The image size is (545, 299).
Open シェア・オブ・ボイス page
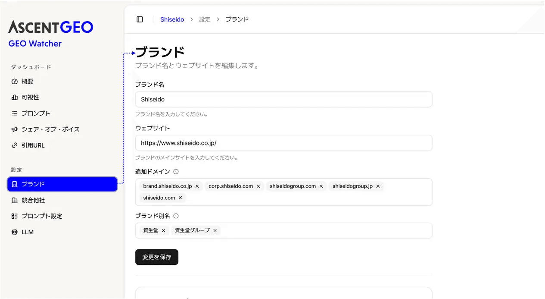(x=62, y=129)
